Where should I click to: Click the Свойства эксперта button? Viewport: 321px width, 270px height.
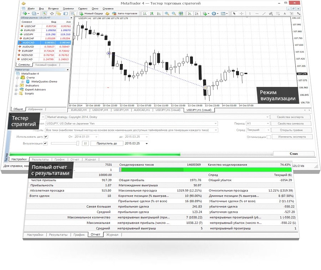[291, 117]
